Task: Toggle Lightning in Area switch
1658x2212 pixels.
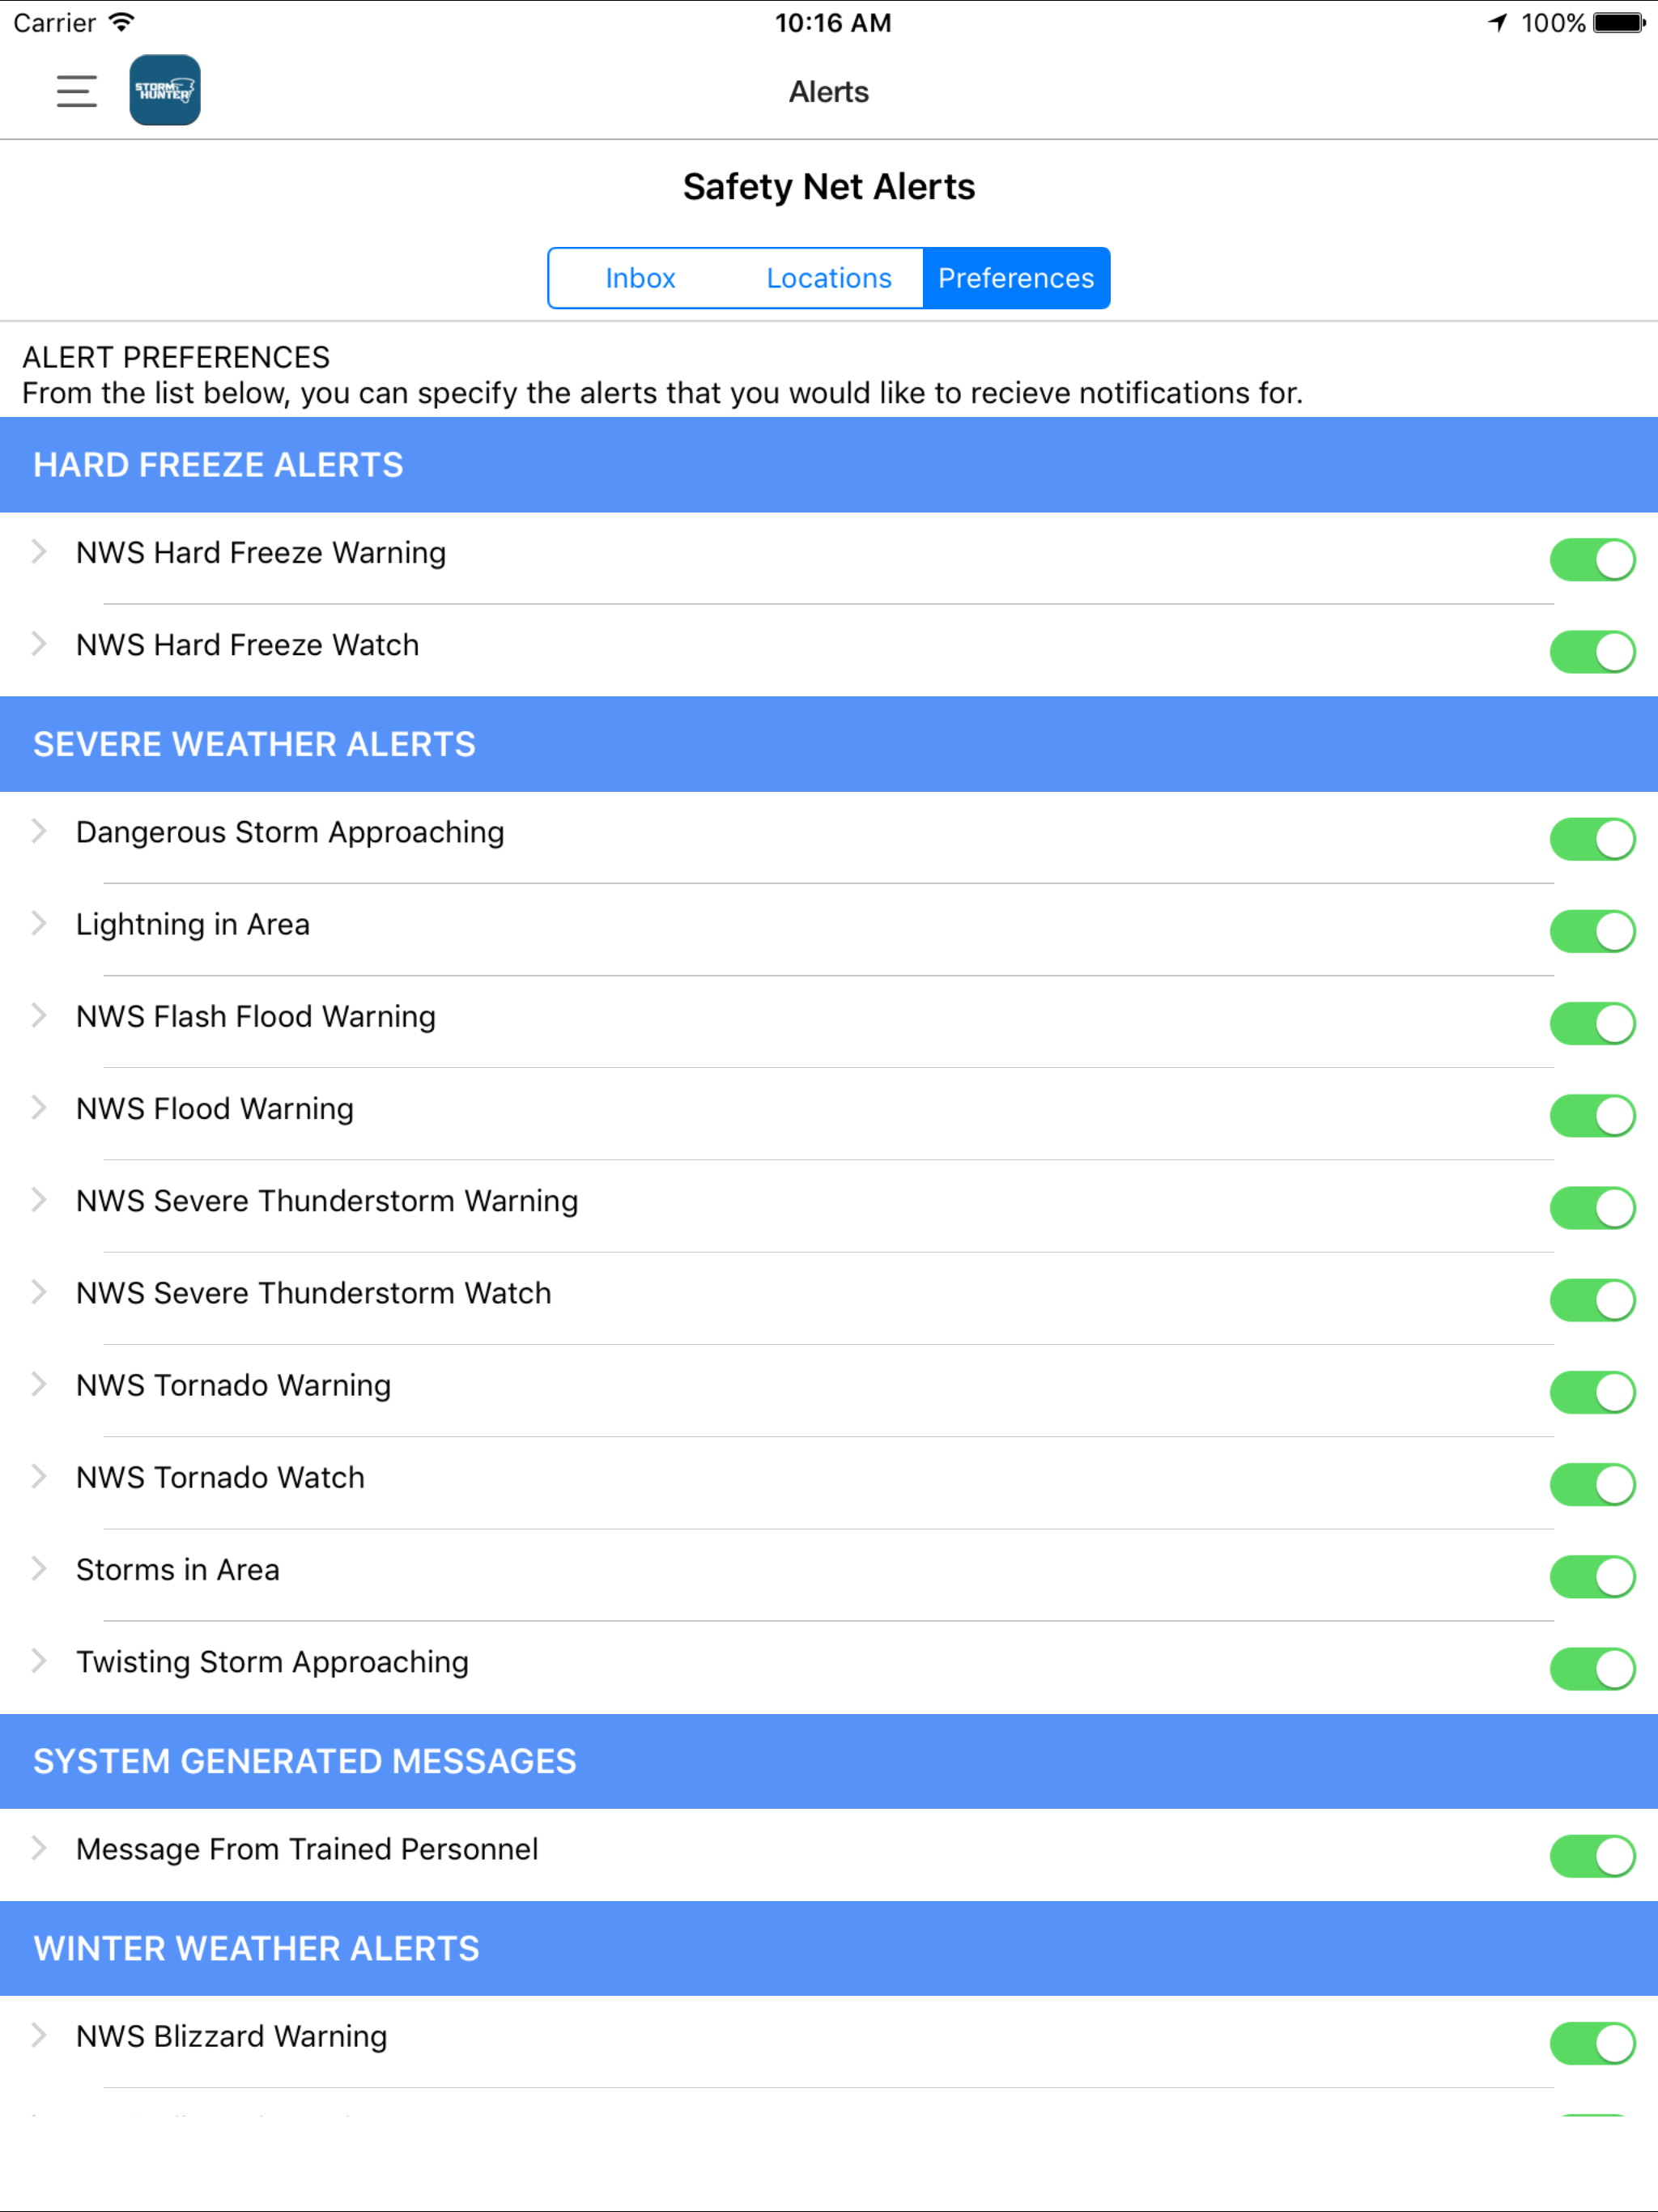Action: tap(1592, 930)
